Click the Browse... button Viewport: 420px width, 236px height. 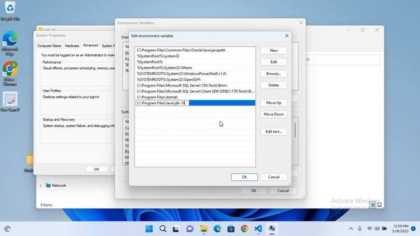pos(274,73)
